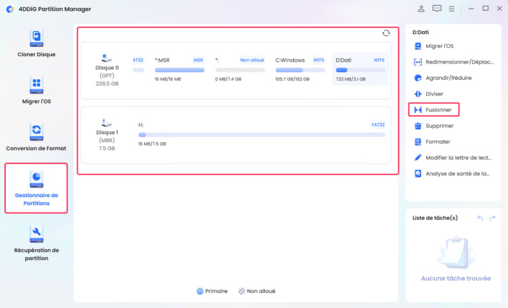508x308 pixels.
Task: Click the "0 MB/7.4 GB" size text
Action: coord(228,79)
